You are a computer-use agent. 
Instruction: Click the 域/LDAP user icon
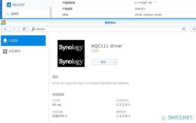pos(9,5)
